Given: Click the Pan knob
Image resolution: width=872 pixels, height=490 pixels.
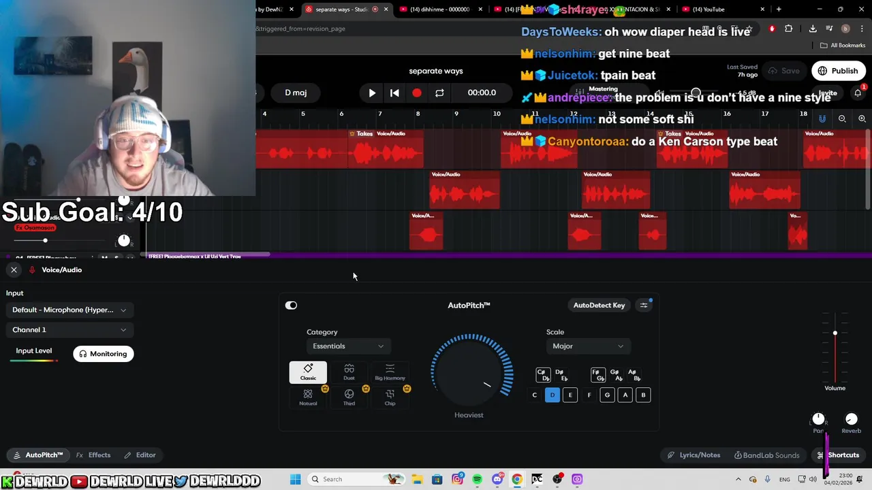Looking at the screenshot, I should point(818,419).
